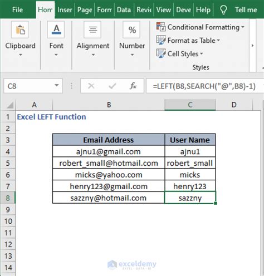Screen dimensions: 264x276
Task: Click the Cell Styles icon
Action: point(160,53)
